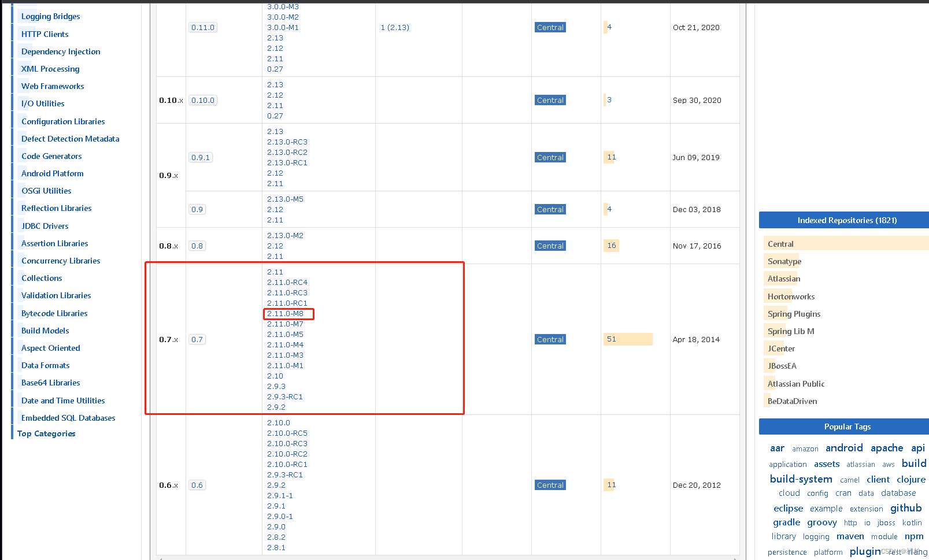Open XML Processing category

tap(50, 69)
